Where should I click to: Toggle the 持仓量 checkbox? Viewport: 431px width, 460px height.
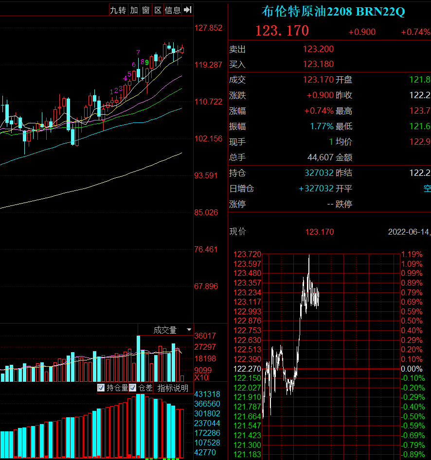pyautogui.click(x=101, y=388)
